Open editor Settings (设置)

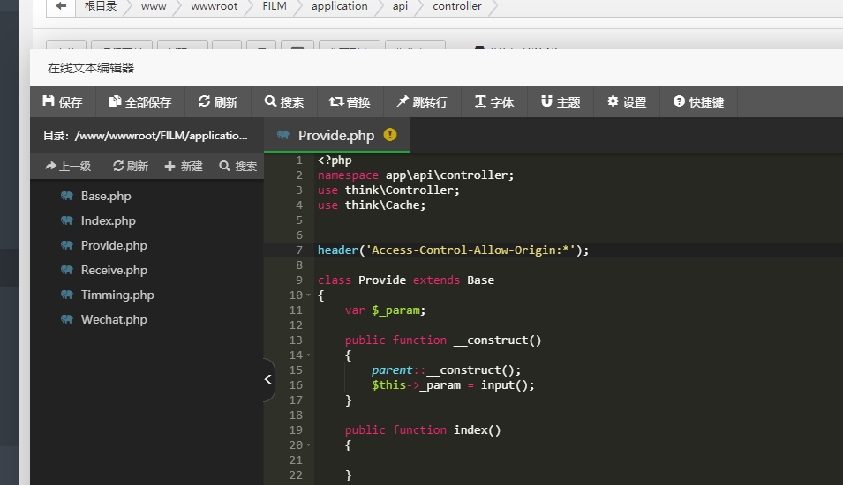[627, 102]
